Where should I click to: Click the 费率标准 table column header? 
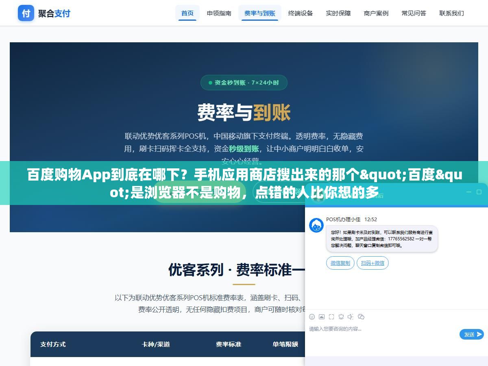[229, 344]
